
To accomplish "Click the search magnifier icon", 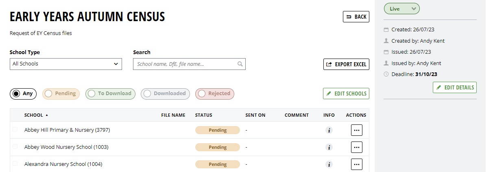I will (240, 64).
